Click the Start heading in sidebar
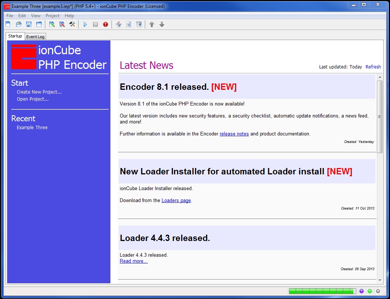The height and width of the screenshot is (299, 390). click(19, 83)
